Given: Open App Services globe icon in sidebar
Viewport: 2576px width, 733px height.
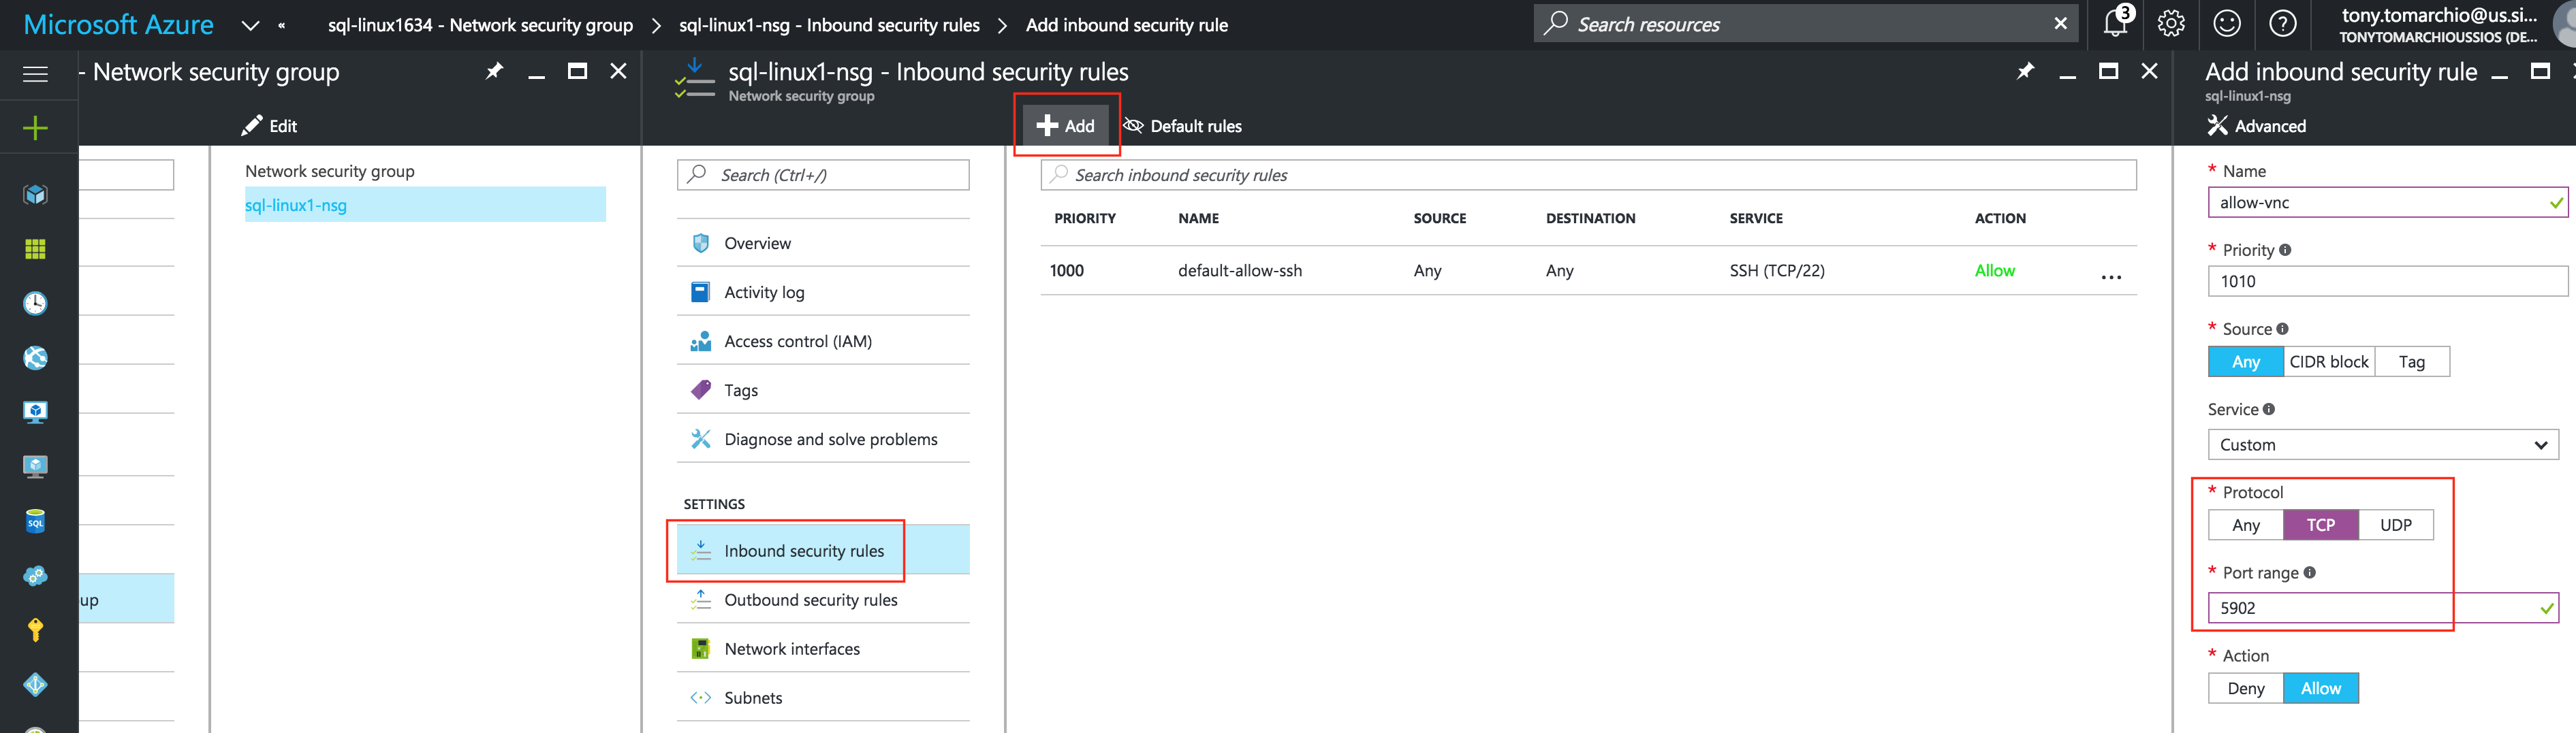Looking at the screenshot, I should pos(35,357).
